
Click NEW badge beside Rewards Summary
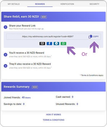coord(35,87)
